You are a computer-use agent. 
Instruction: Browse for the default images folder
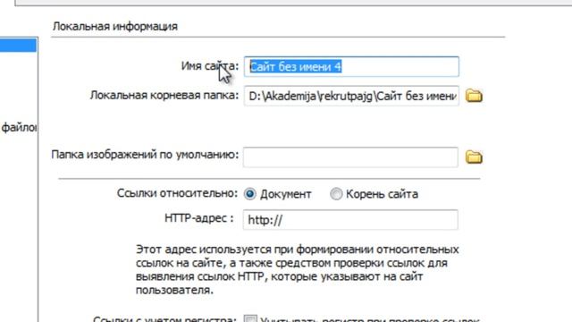[474, 157]
